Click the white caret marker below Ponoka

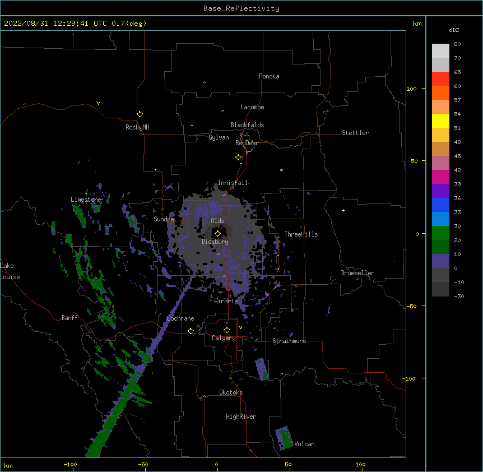205,82
